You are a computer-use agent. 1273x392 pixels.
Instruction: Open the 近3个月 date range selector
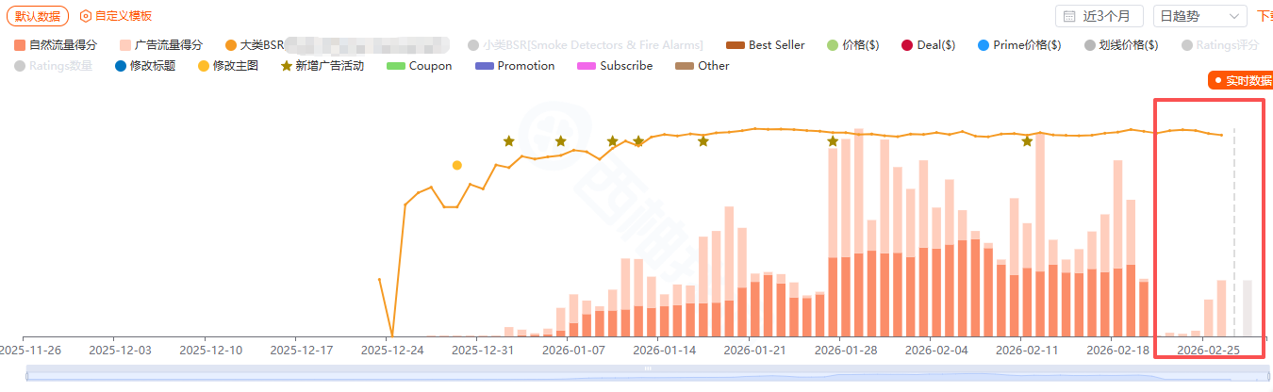pyautogui.click(x=1099, y=16)
